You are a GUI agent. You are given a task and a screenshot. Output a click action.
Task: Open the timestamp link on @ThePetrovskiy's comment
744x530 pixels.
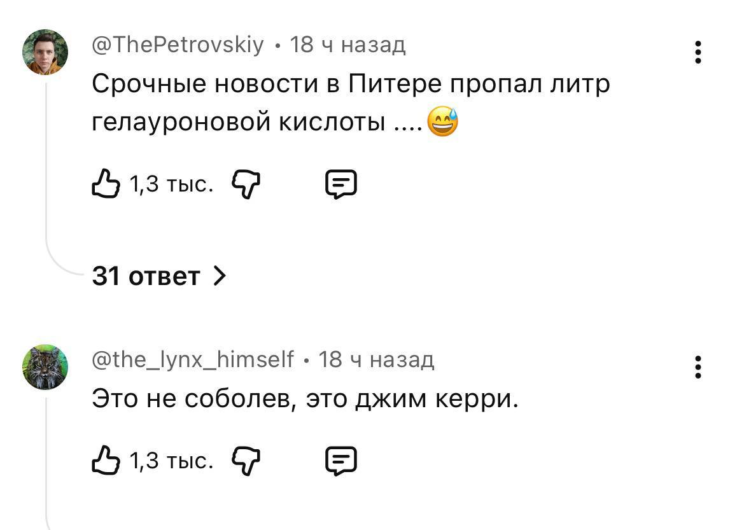click(x=347, y=45)
